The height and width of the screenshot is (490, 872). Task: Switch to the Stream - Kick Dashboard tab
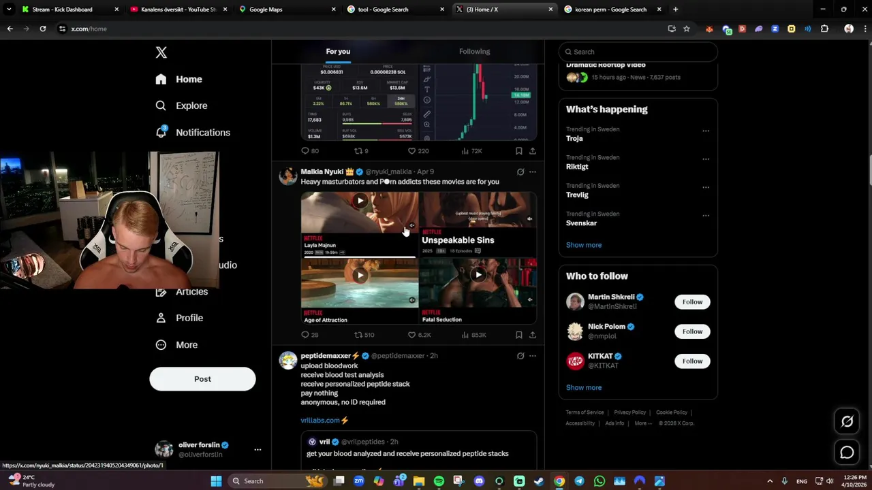click(70, 10)
